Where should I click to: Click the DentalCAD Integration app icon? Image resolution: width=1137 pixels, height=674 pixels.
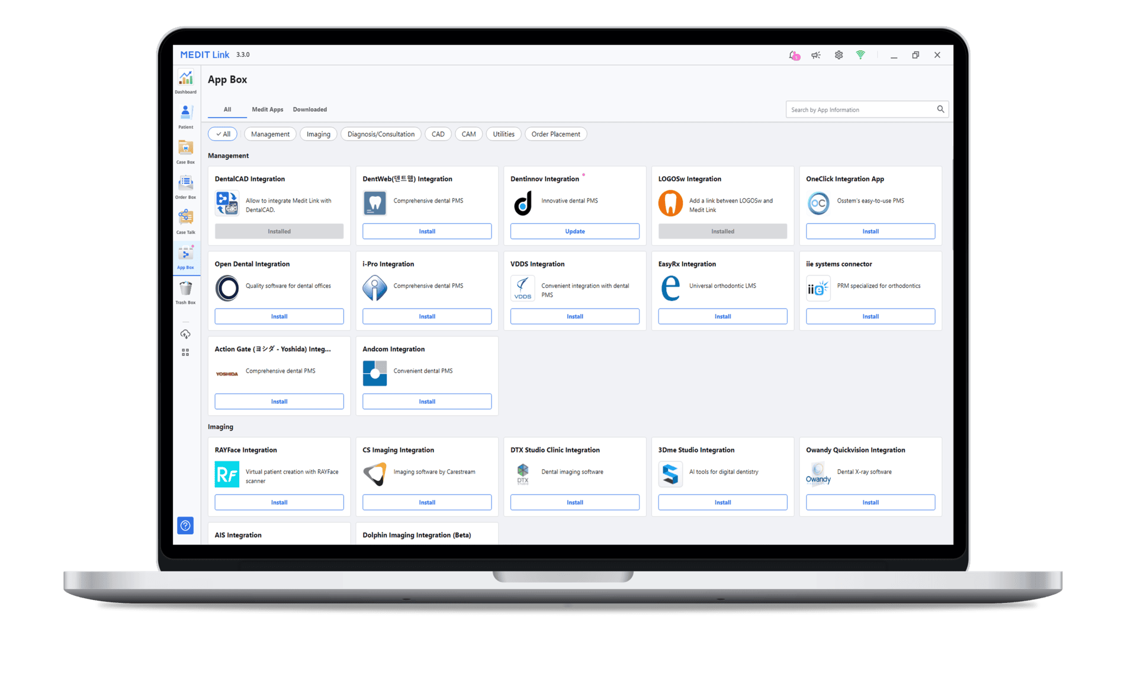227,203
